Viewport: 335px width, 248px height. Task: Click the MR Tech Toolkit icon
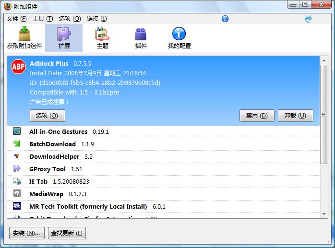coord(17,206)
